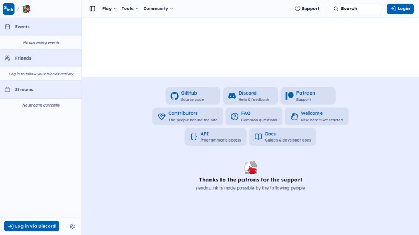Select the Events sidebar section
The height and width of the screenshot is (235, 419).
41,27
